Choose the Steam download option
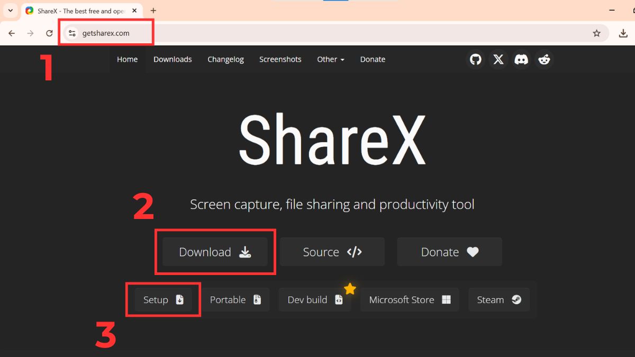Screen dimensions: 635x357 [499, 299]
